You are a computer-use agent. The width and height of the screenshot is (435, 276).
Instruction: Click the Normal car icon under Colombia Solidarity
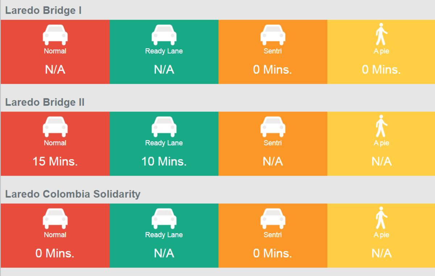tap(55, 219)
